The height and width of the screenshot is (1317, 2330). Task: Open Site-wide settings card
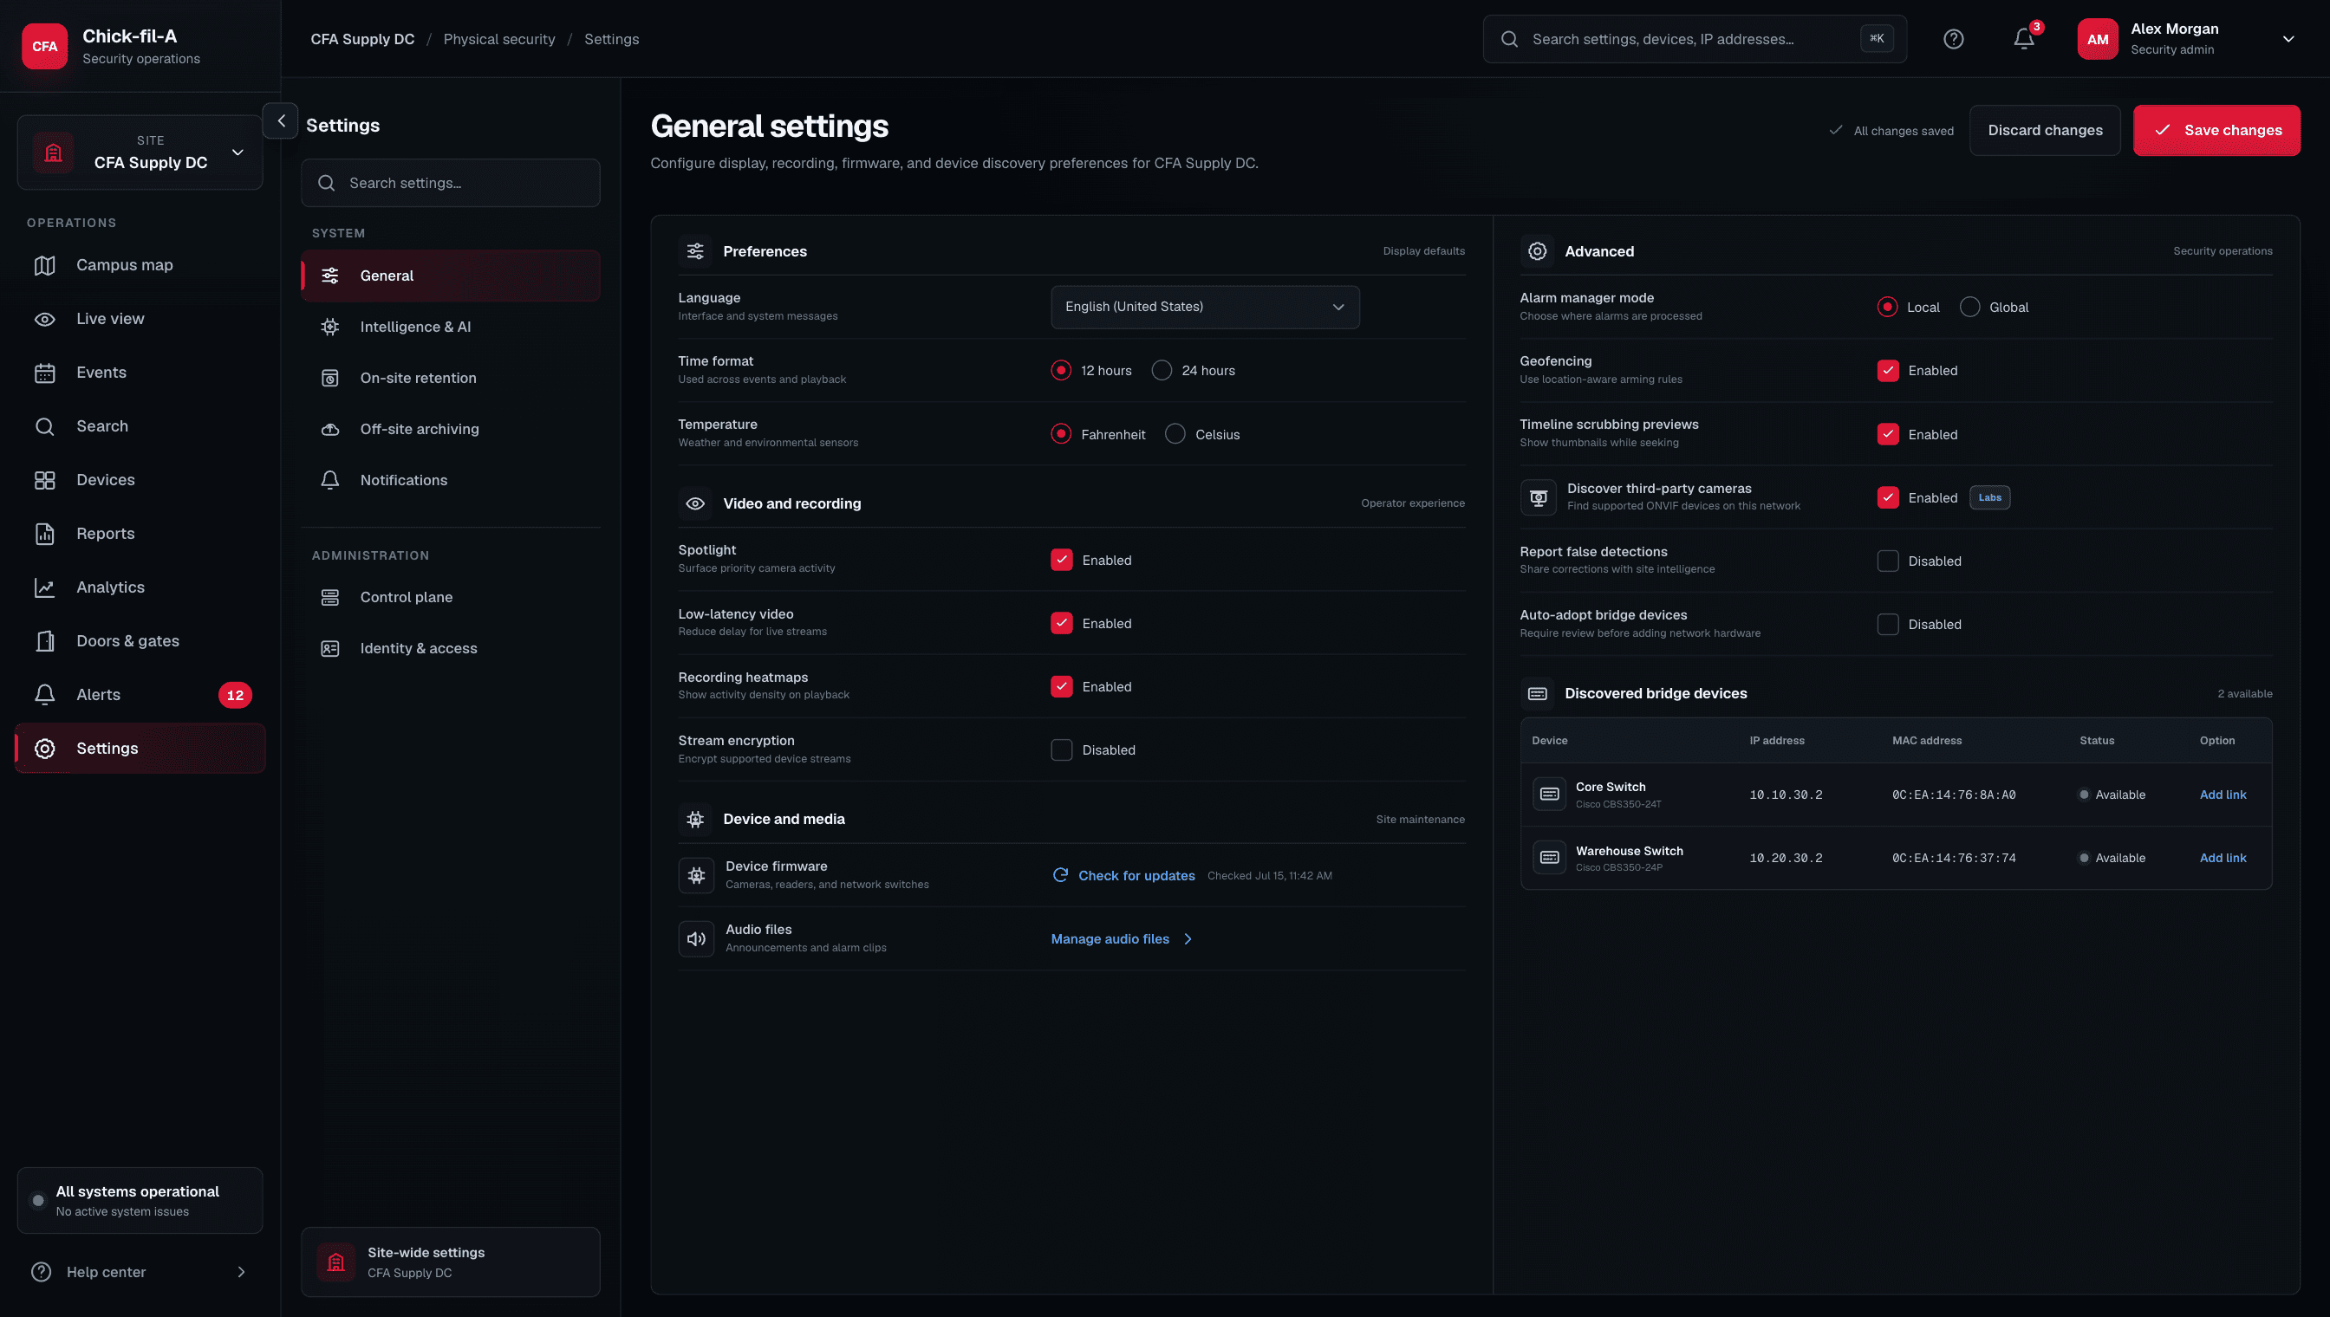click(x=450, y=1261)
